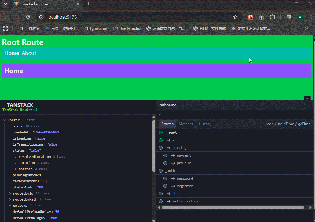Switch to the History tab

click(205, 124)
